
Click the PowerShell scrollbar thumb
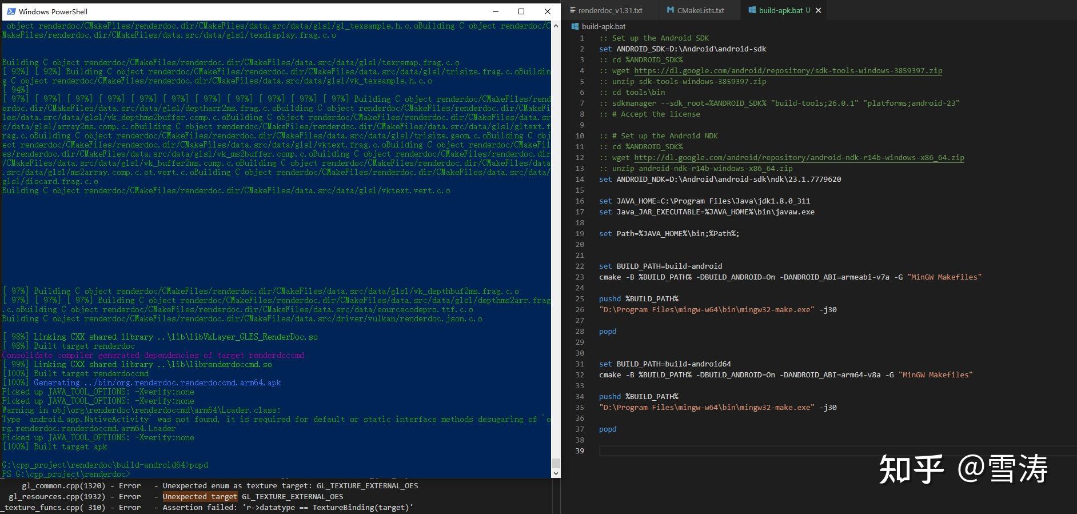[556, 463]
